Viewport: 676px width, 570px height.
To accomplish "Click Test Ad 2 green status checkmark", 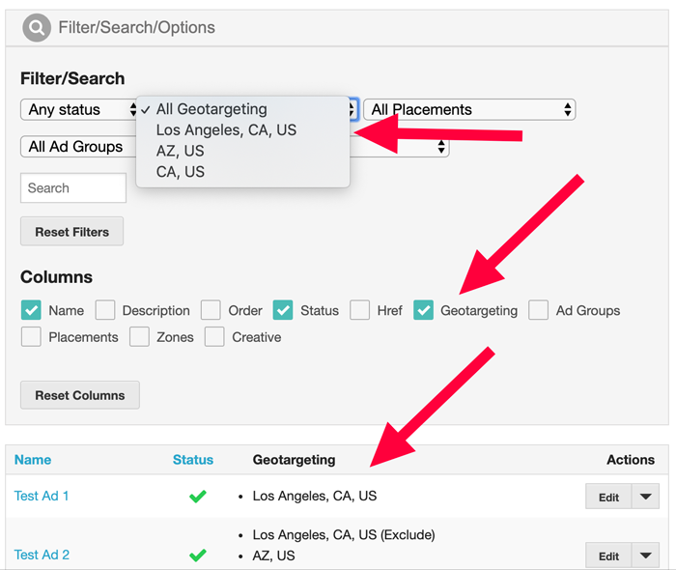I will point(197,555).
